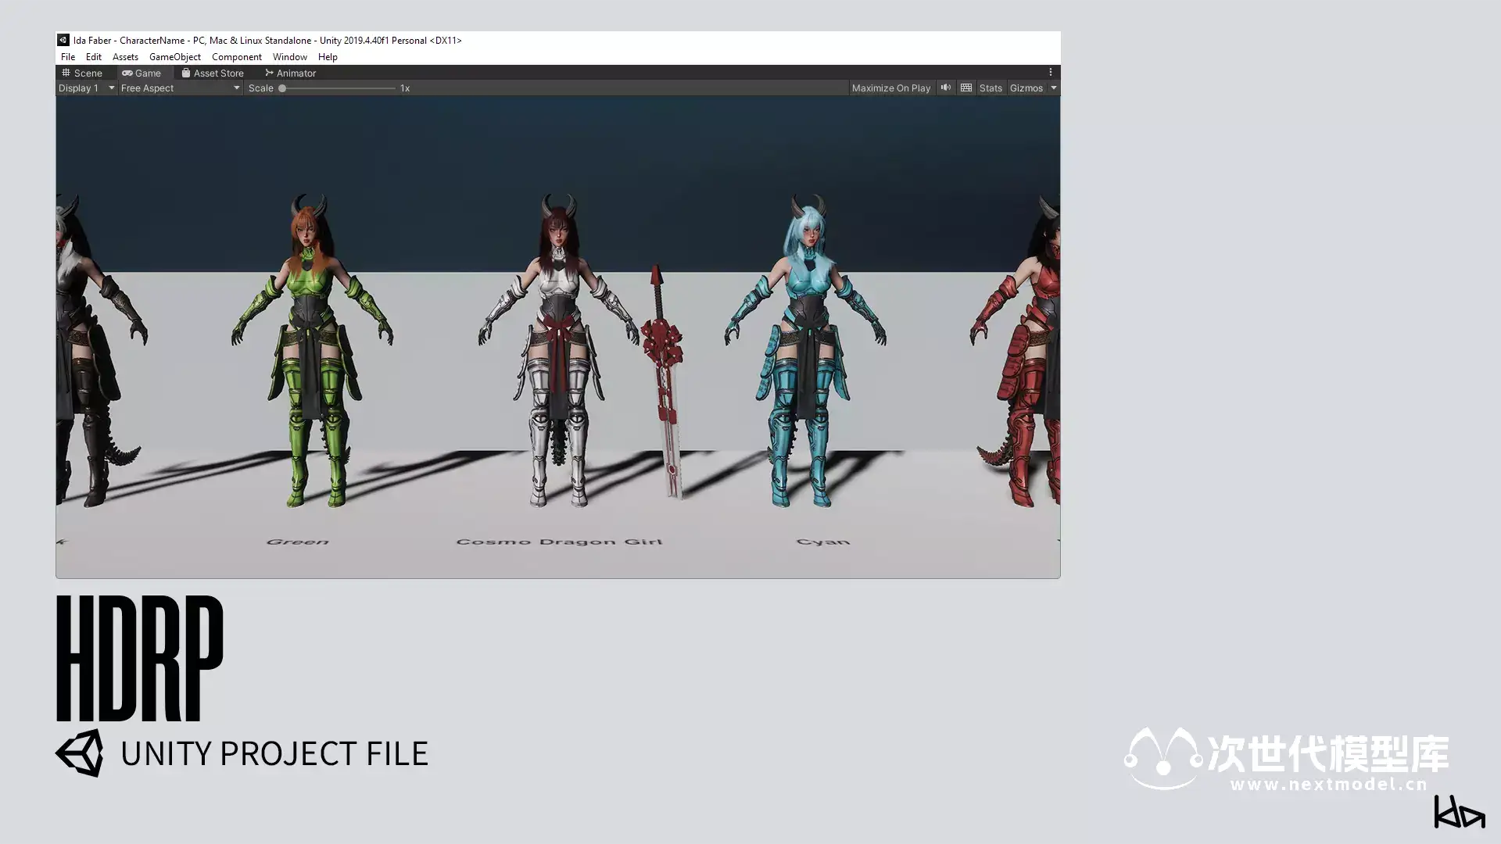The height and width of the screenshot is (844, 1501).
Task: Mute audio with the speaker icon
Action: tap(946, 88)
